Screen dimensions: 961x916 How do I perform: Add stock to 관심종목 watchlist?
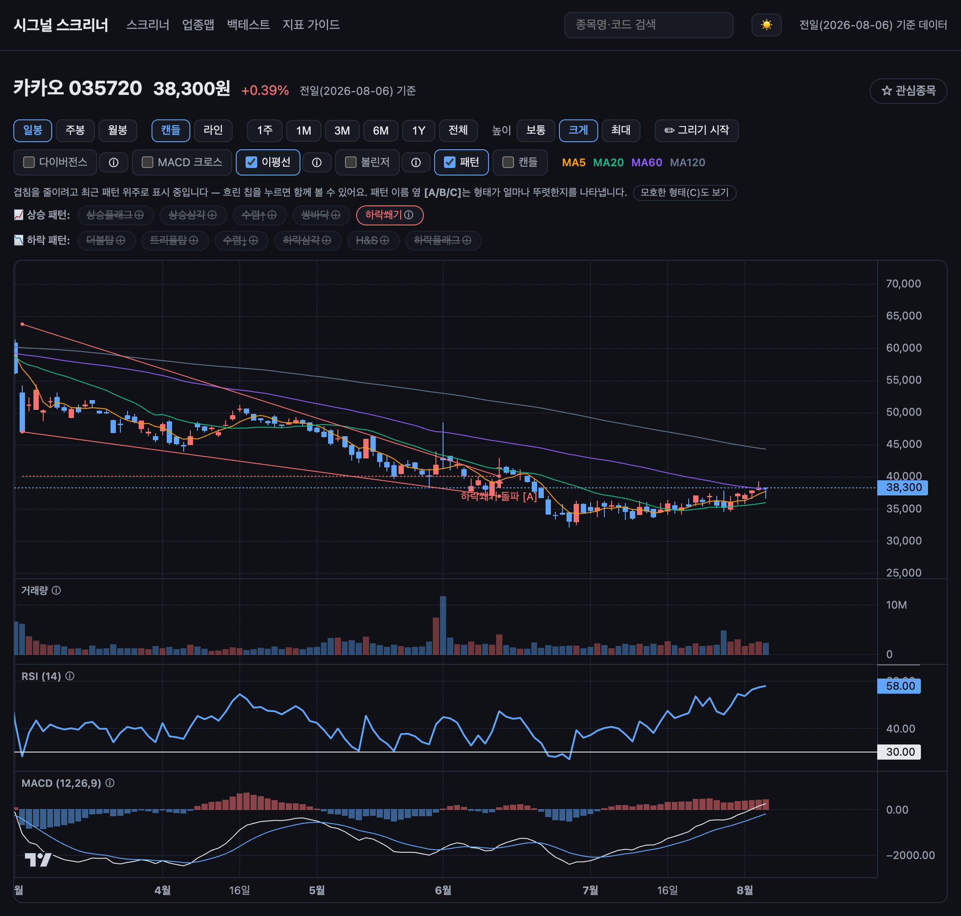(x=908, y=91)
